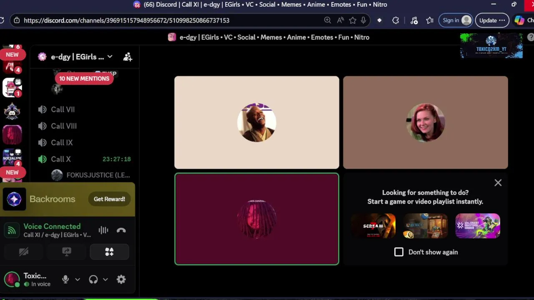This screenshot has height=300, width=534.
Task: Expand the e-dgy server dropdown menu
Action: (x=110, y=57)
